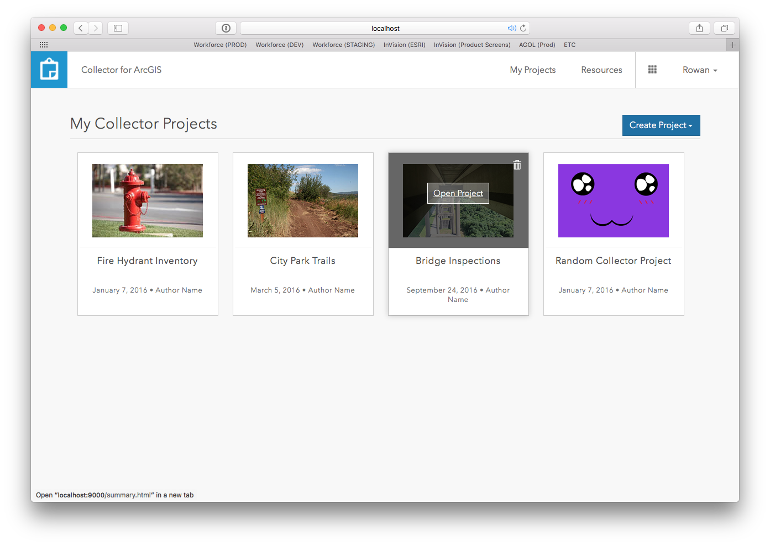Open the Workforce (PROD) bookmark
Screen dimensions: 770x546
click(x=220, y=45)
